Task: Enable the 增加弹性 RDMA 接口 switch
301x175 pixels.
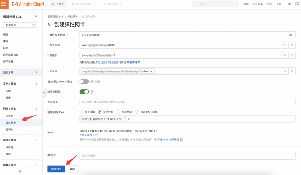Action: [84, 81]
